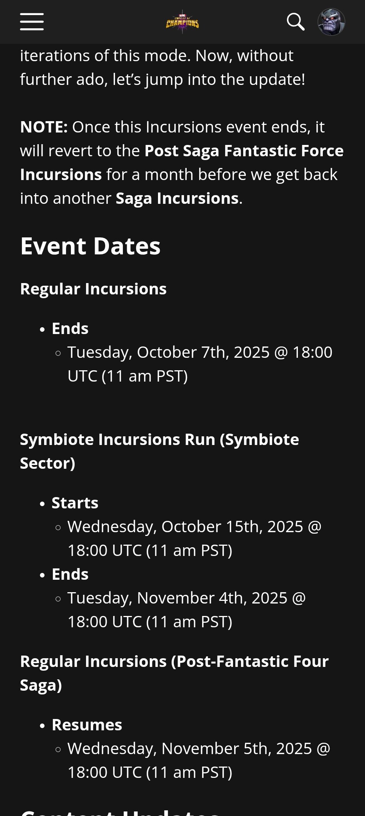Screen dimensions: 365x816
Task: Select the November 4th end date text
Action: (186, 610)
